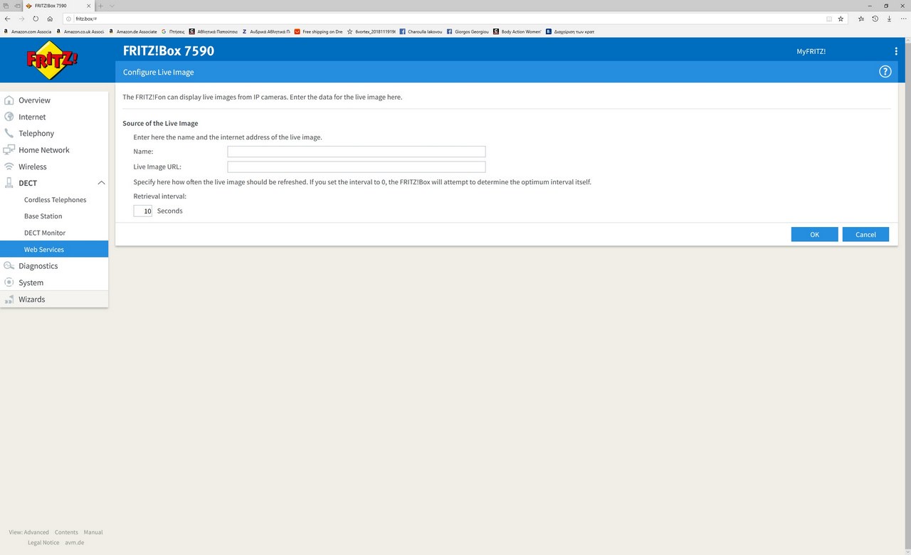Viewport: 911px width, 555px height.
Task: Open the Wizards icon in sidebar
Action: tap(9, 300)
